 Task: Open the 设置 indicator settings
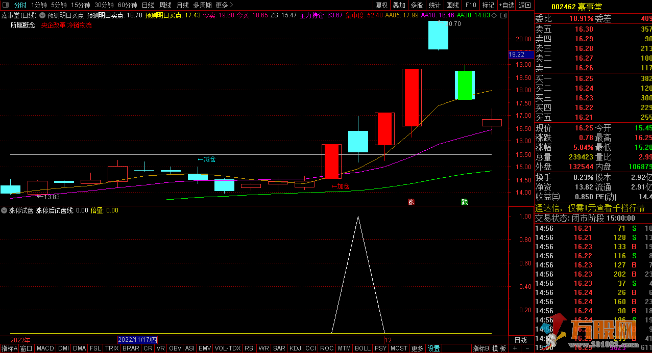[434, 348]
